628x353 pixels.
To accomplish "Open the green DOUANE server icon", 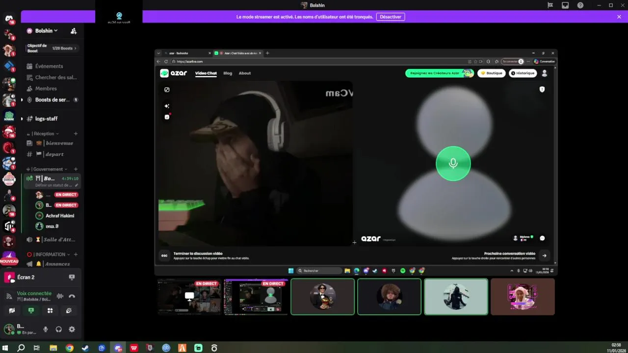I will click(x=9, y=116).
